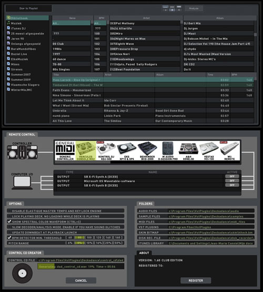The width and height of the screenshot is (263, 292).
Task: Cancel control CD generation
Action: (81, 280)
